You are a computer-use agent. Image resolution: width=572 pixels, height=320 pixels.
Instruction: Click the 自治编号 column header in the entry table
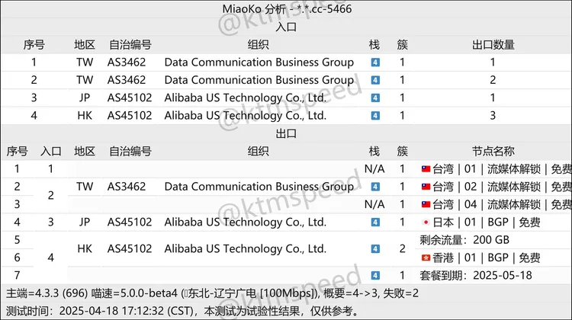click(x=130, y=45)
